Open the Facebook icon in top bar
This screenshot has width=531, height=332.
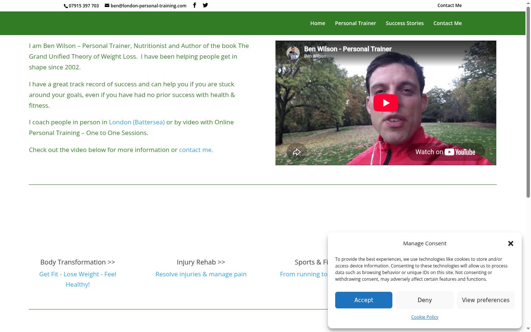pos(194,5)
